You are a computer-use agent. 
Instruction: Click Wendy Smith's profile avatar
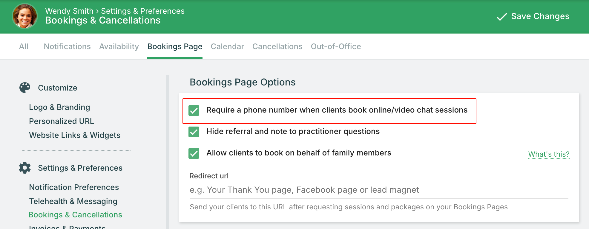coord(25,16)
